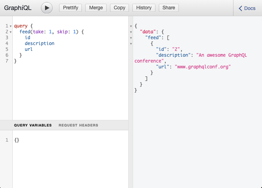Click the "id" key in results
Image resolution: width=262 pixels, height=188 pixels.
pos(161,49)
